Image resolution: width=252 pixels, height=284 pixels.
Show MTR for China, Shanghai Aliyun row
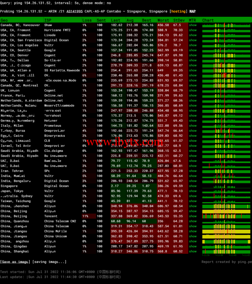[x=193, y=251]
